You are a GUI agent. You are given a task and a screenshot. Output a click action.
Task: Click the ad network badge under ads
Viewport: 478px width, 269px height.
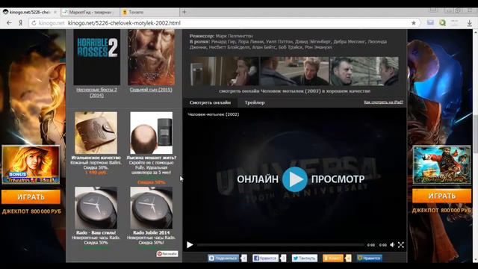pyautogui.click(x=167, y=254)
